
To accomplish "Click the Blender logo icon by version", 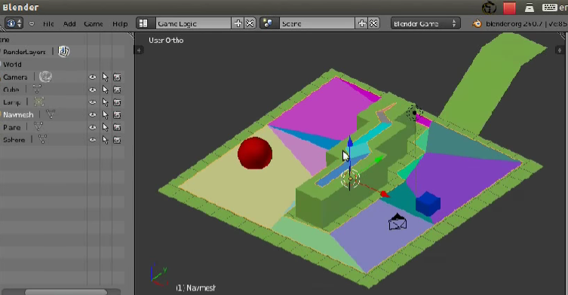I will click(477, 24).
